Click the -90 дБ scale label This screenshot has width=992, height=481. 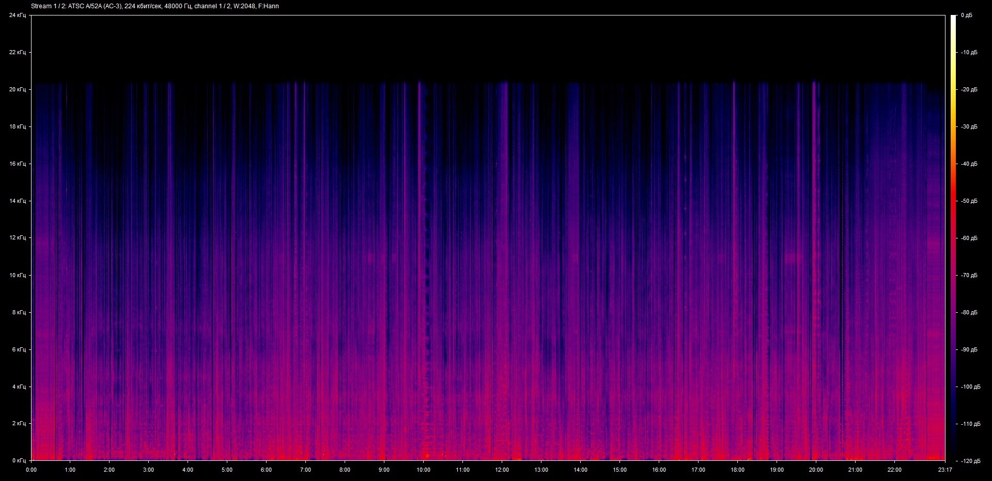point(969,350)
